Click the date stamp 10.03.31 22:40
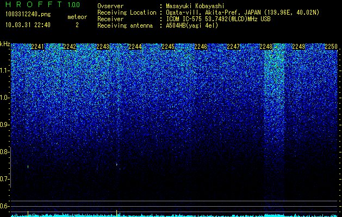 [x=28, y=25]
